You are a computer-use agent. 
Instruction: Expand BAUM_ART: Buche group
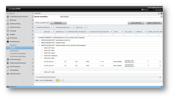pyautogui.click(x=42, y=53)
